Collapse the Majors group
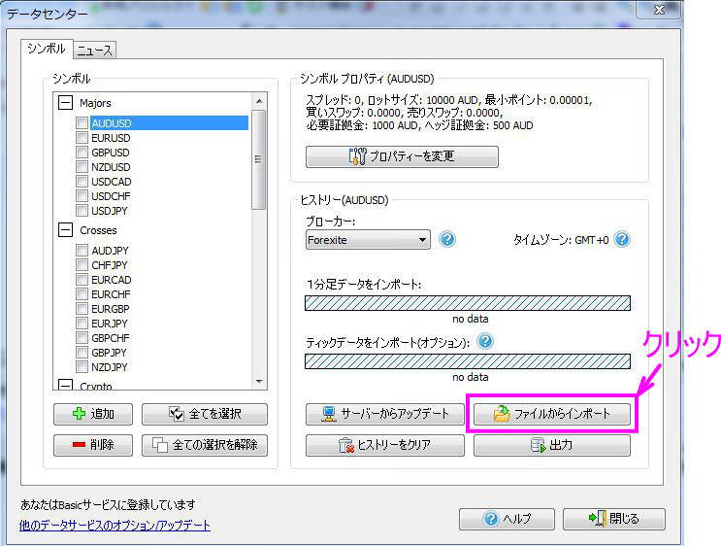721x546 pixels. pos(65,102)
